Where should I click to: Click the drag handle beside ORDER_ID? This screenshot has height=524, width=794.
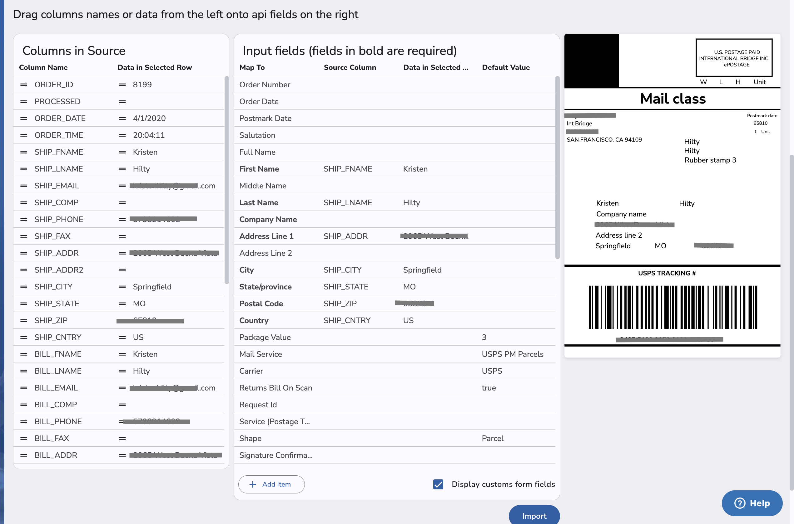[x=23, y=84]
